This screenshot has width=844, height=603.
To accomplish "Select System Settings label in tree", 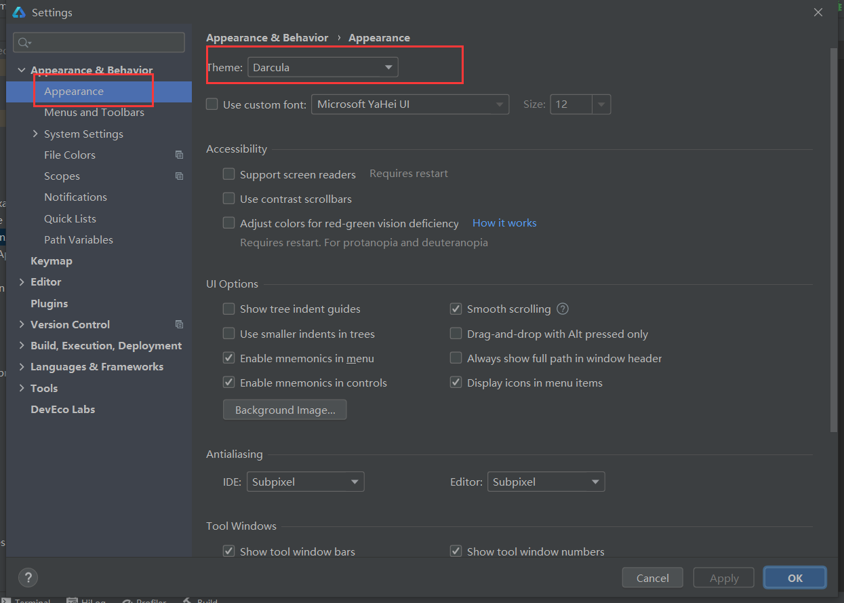I will tap(83, 134).
